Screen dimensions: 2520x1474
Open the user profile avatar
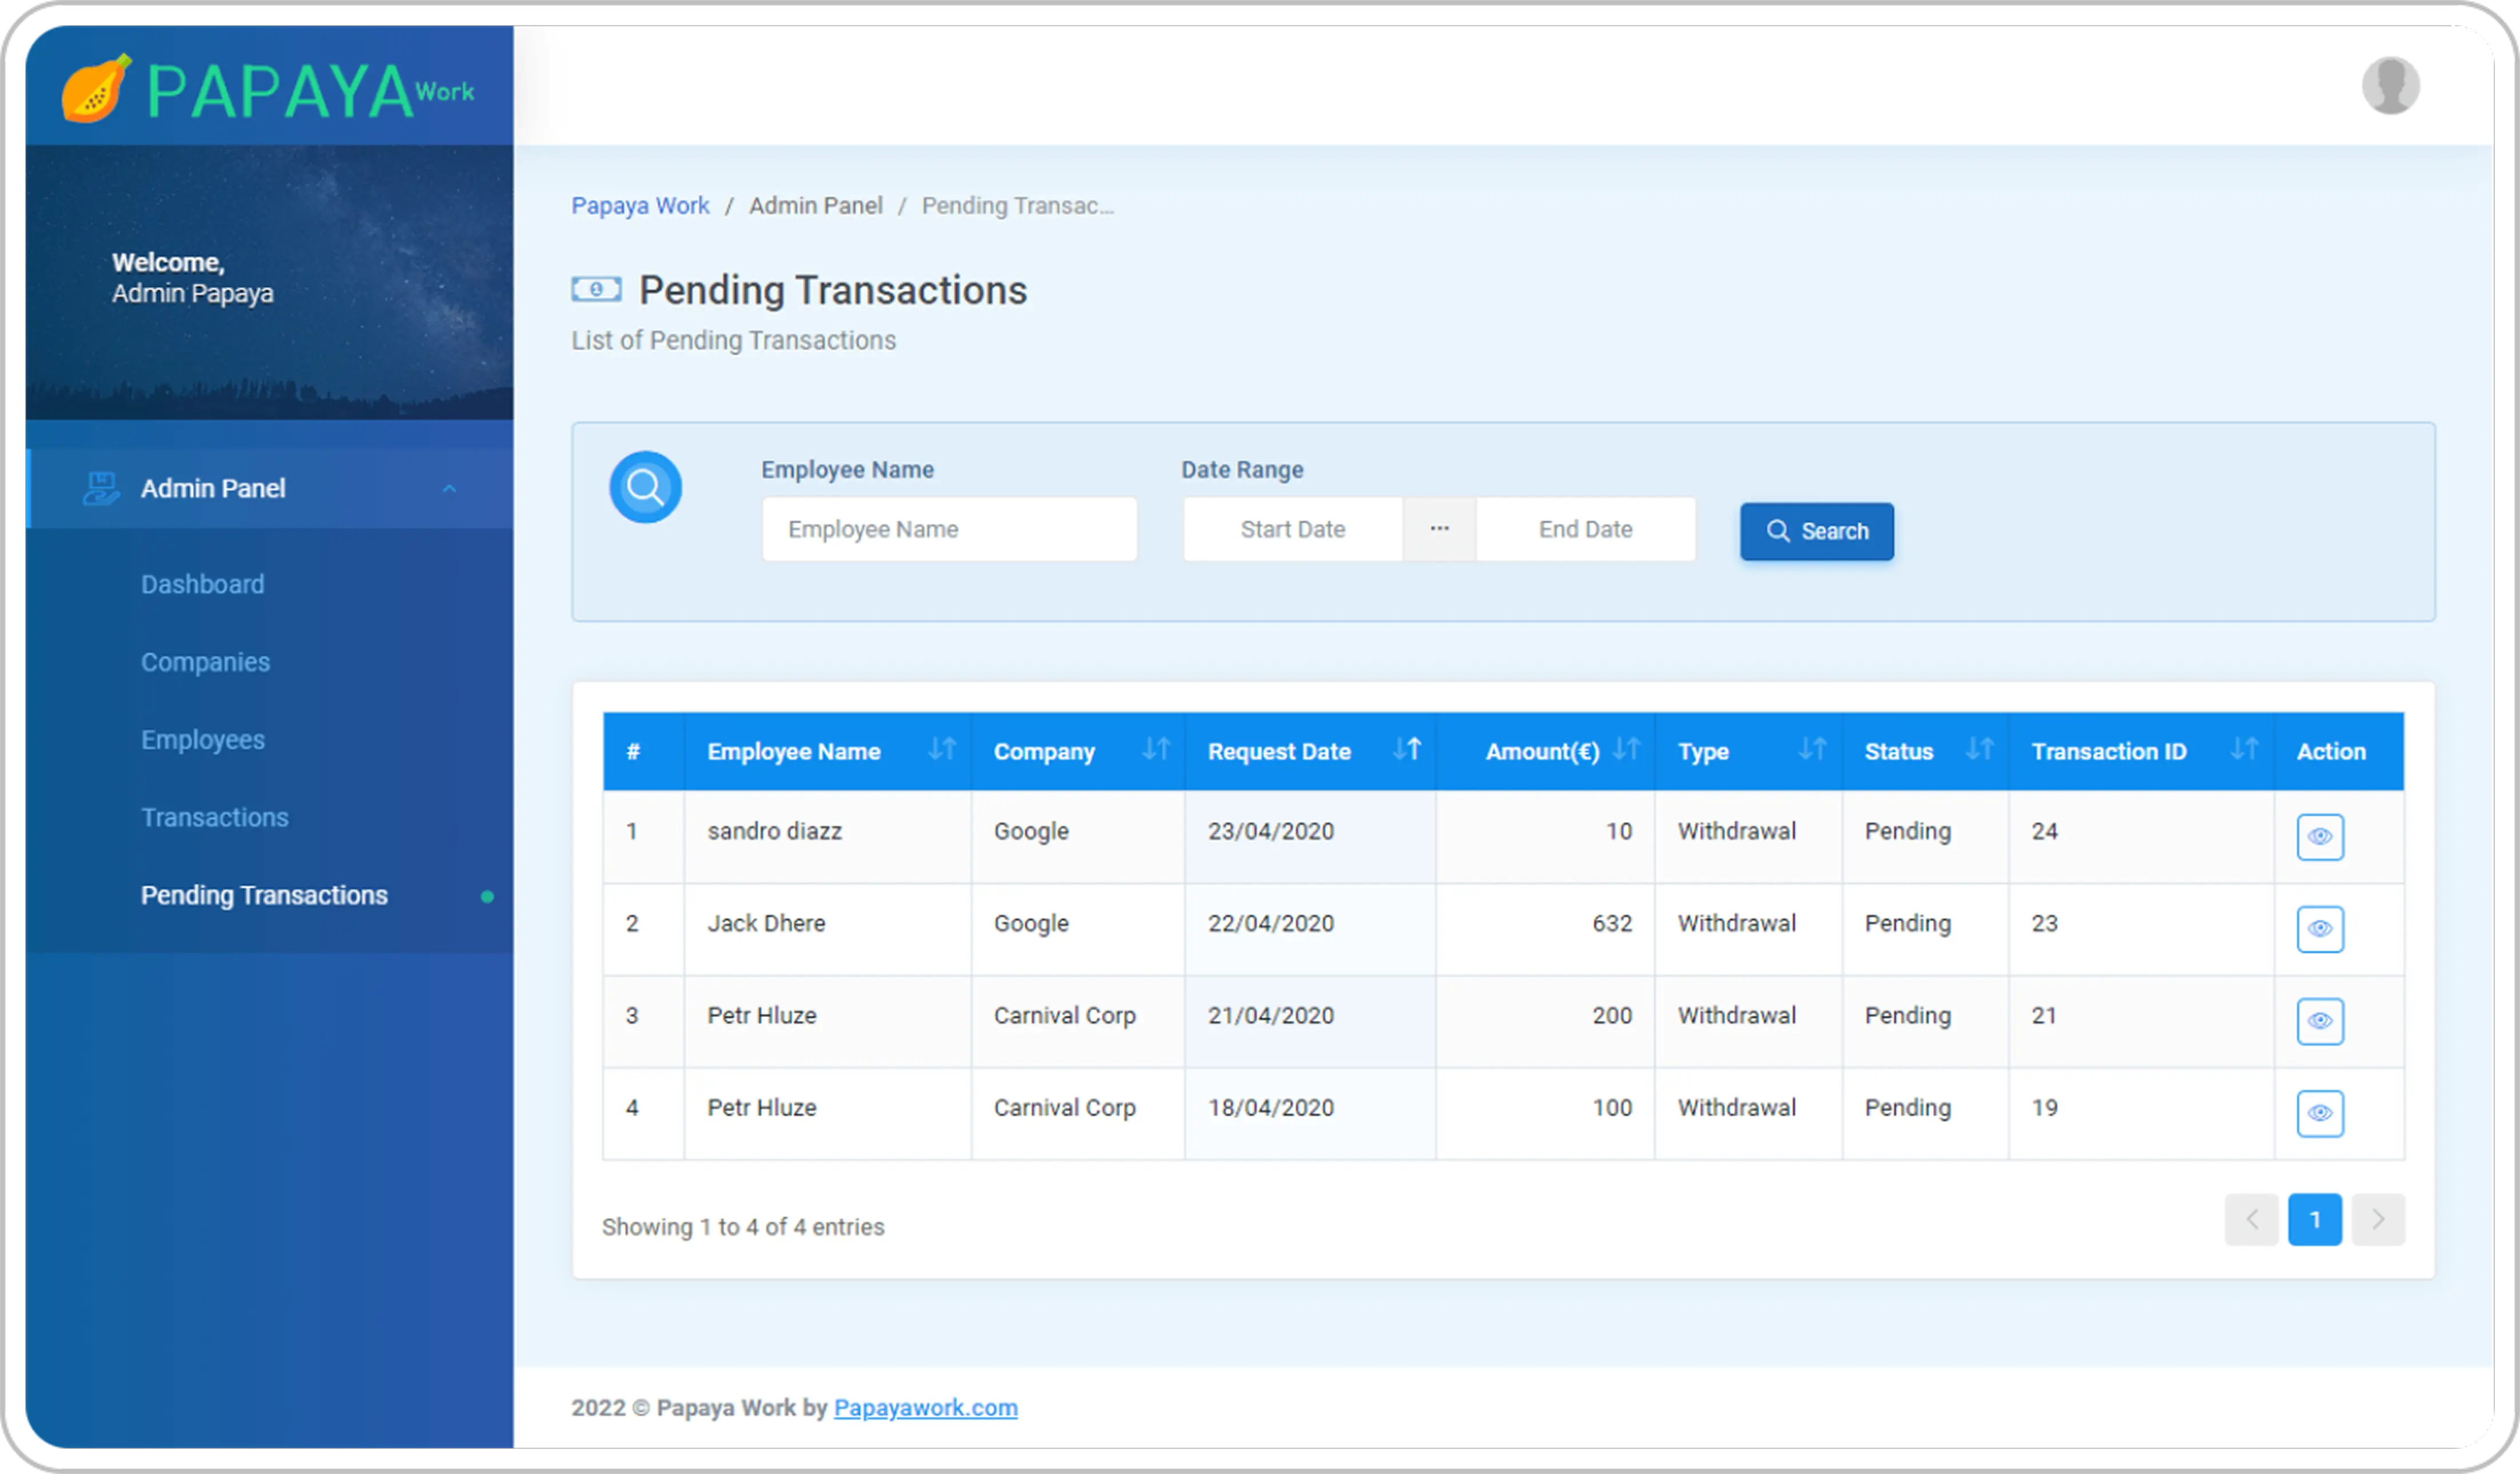coord(2390,86)
